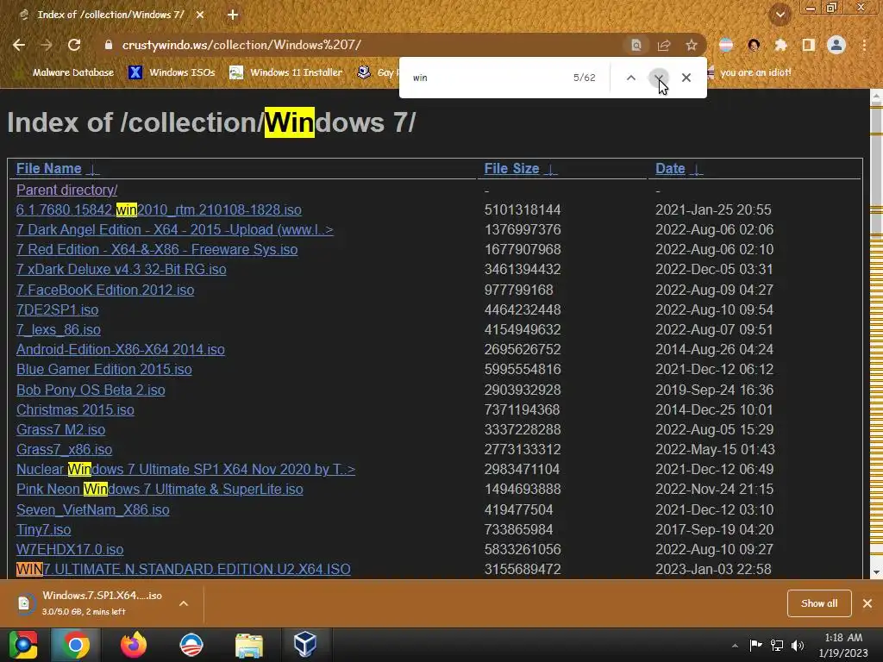This screenshot has height=662, width=883.
Task: Open 7.FaceBooK.Edition.2012.iso link
Action: pos(105,290)
